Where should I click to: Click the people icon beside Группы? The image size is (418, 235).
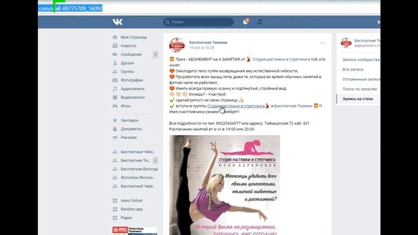(115, 71)
